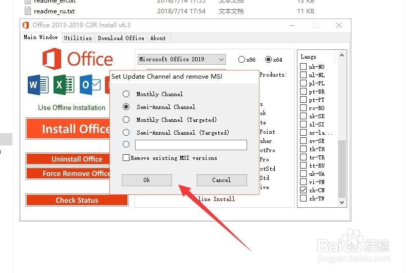Viewport: 413px width, 273px height.
Task: Check the sk-SK language box
Action: click(304, 116)
